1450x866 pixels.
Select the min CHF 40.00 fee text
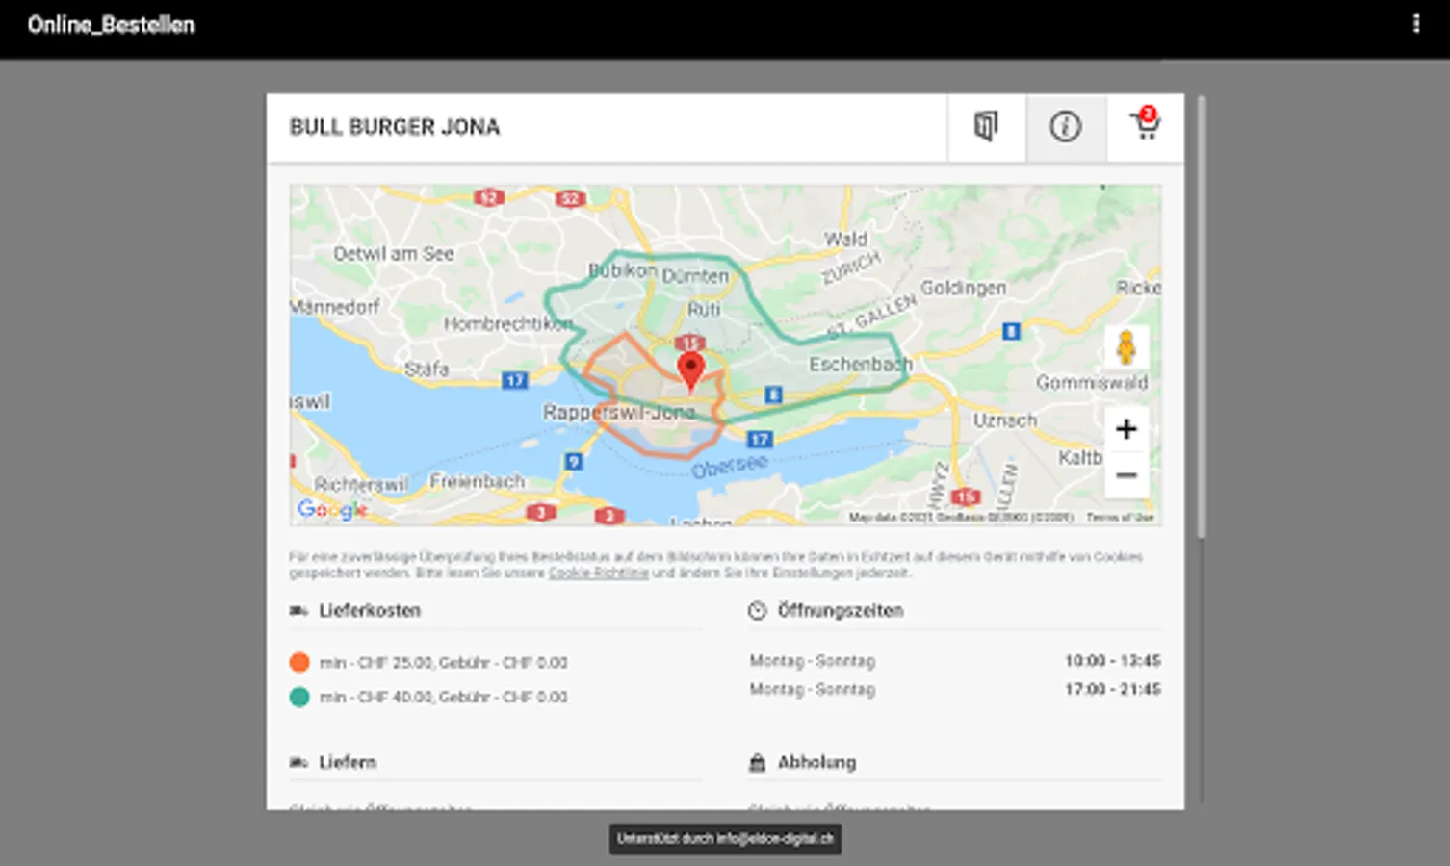coord(443,697)
